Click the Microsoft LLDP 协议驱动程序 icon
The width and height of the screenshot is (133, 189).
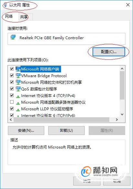pos(18,110)
